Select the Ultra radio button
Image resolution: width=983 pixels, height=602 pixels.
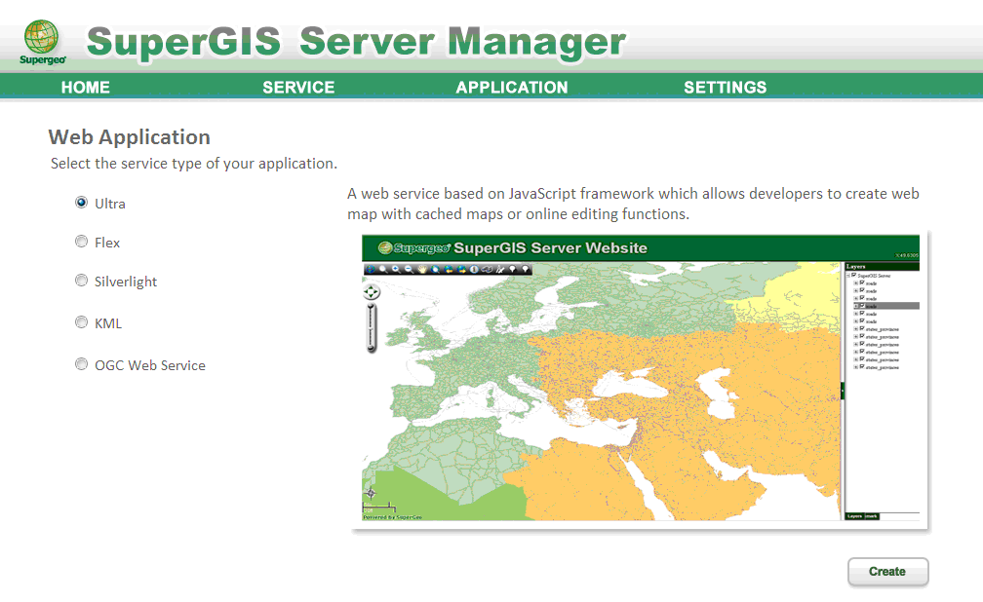click(81, 203)
